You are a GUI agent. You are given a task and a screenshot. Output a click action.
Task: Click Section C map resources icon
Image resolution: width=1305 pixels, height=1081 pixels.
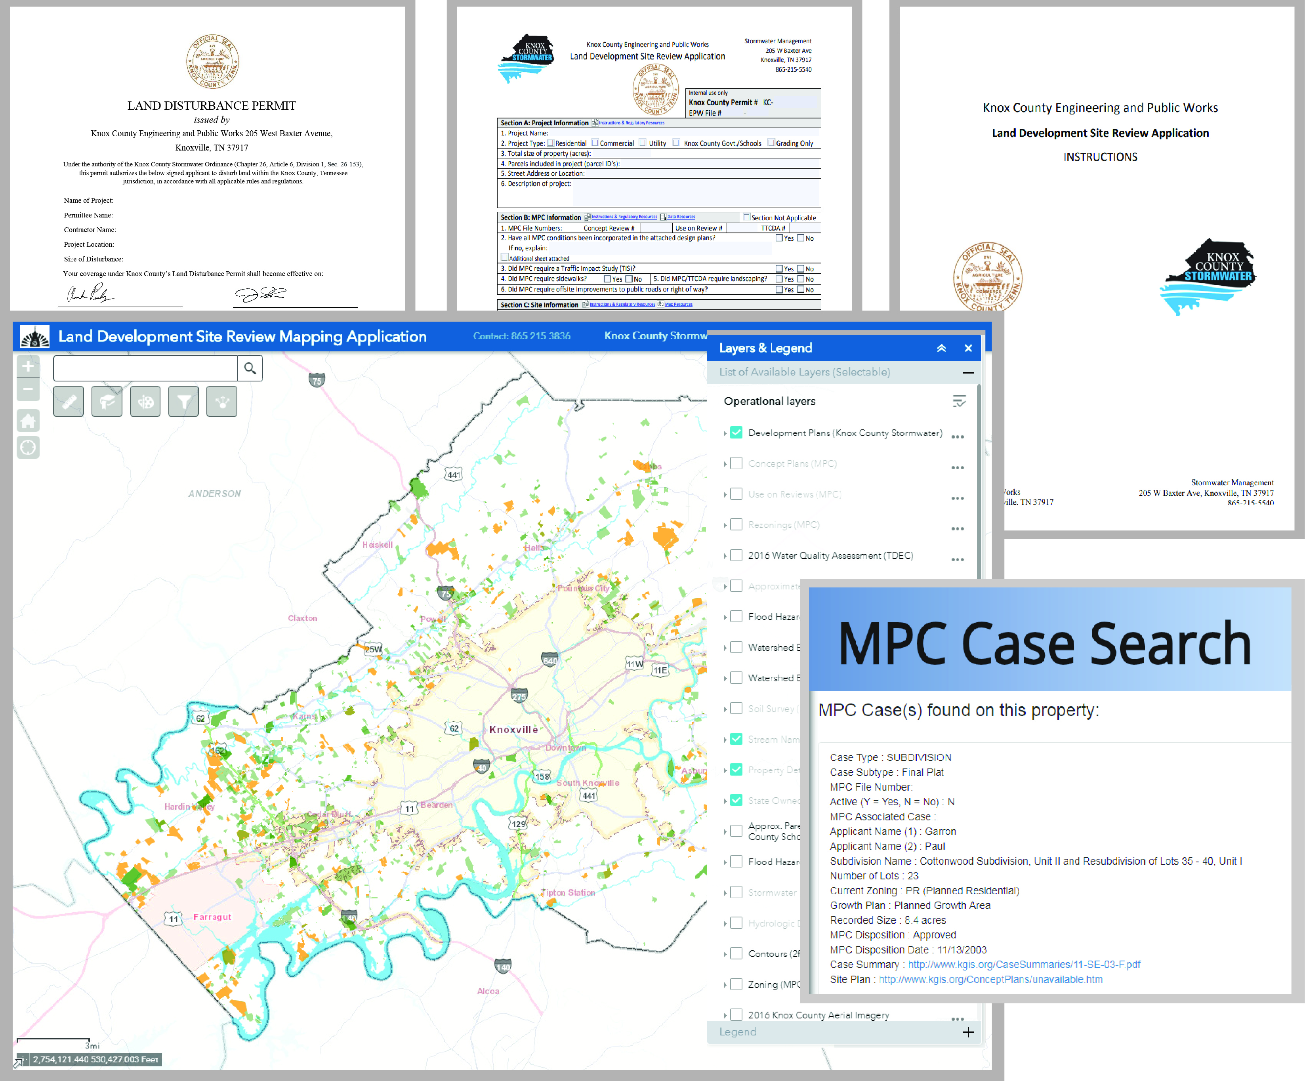point(660,305)
